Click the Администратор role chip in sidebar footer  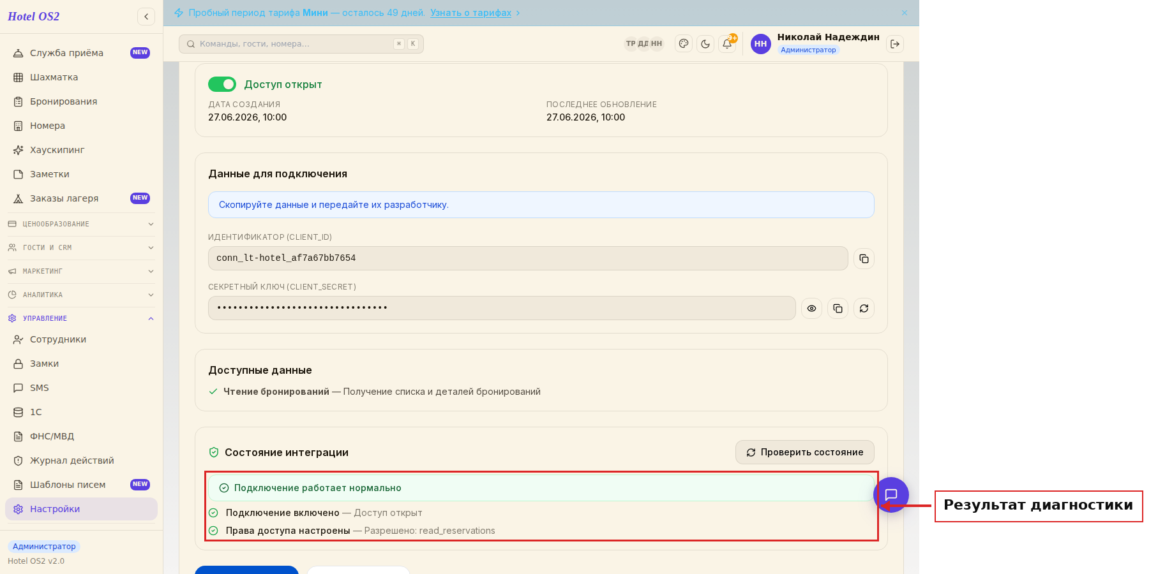[44, 547]
